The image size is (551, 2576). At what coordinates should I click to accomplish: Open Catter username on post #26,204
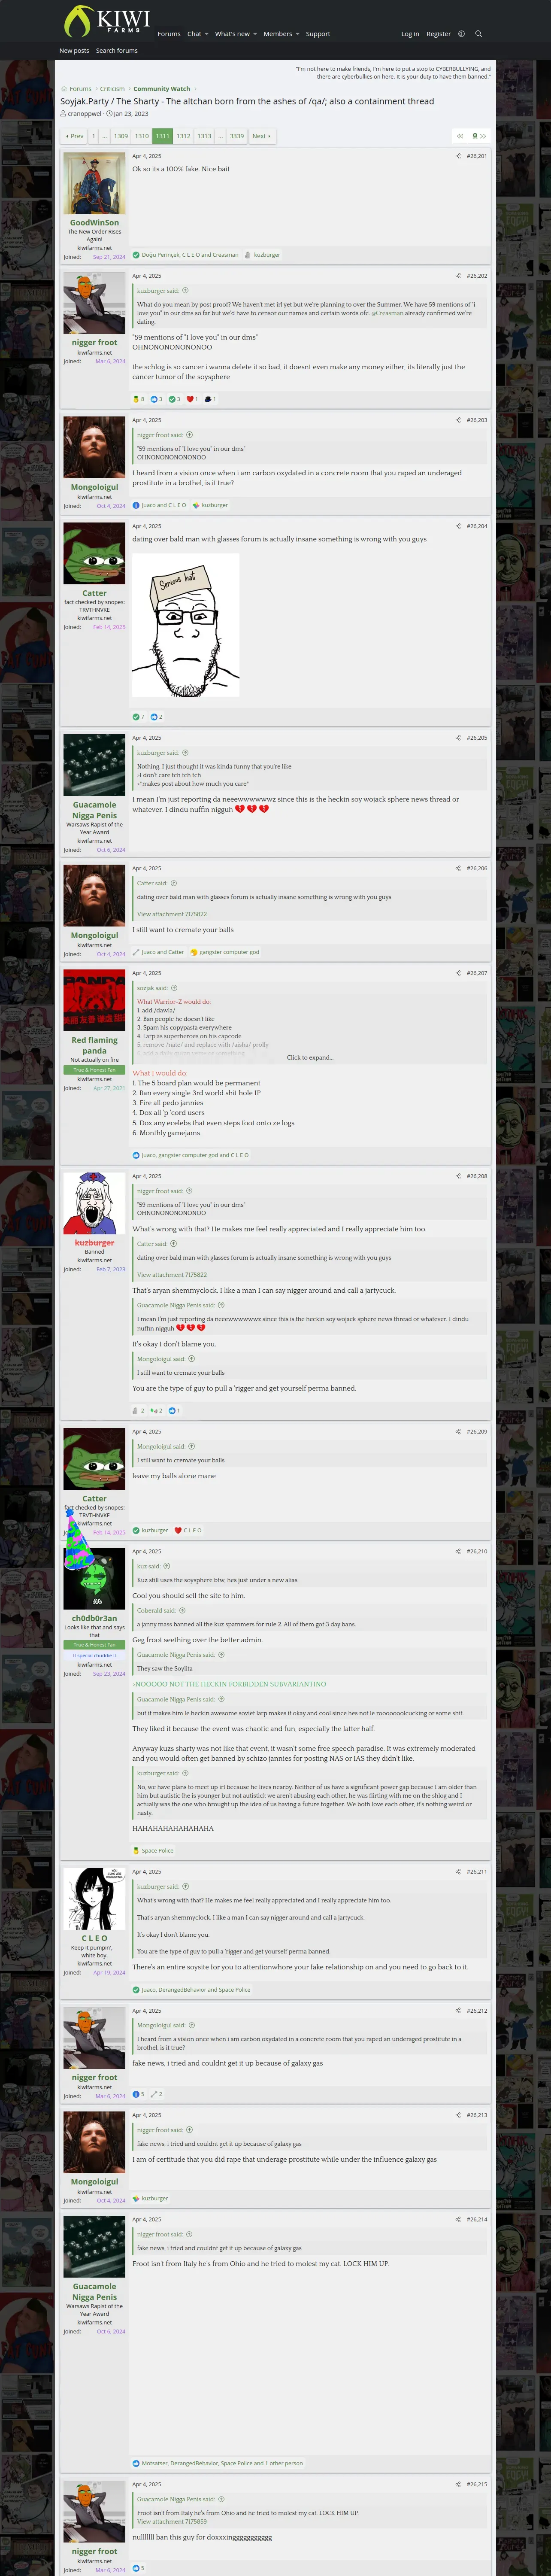[x=94, y=593]
